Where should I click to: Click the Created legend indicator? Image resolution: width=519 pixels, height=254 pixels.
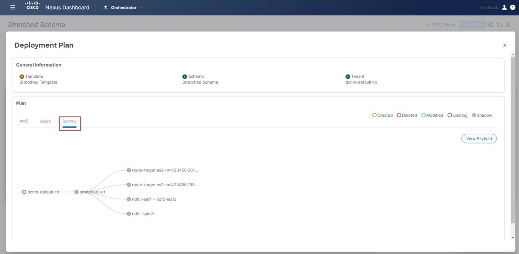[x=374, y=115]
